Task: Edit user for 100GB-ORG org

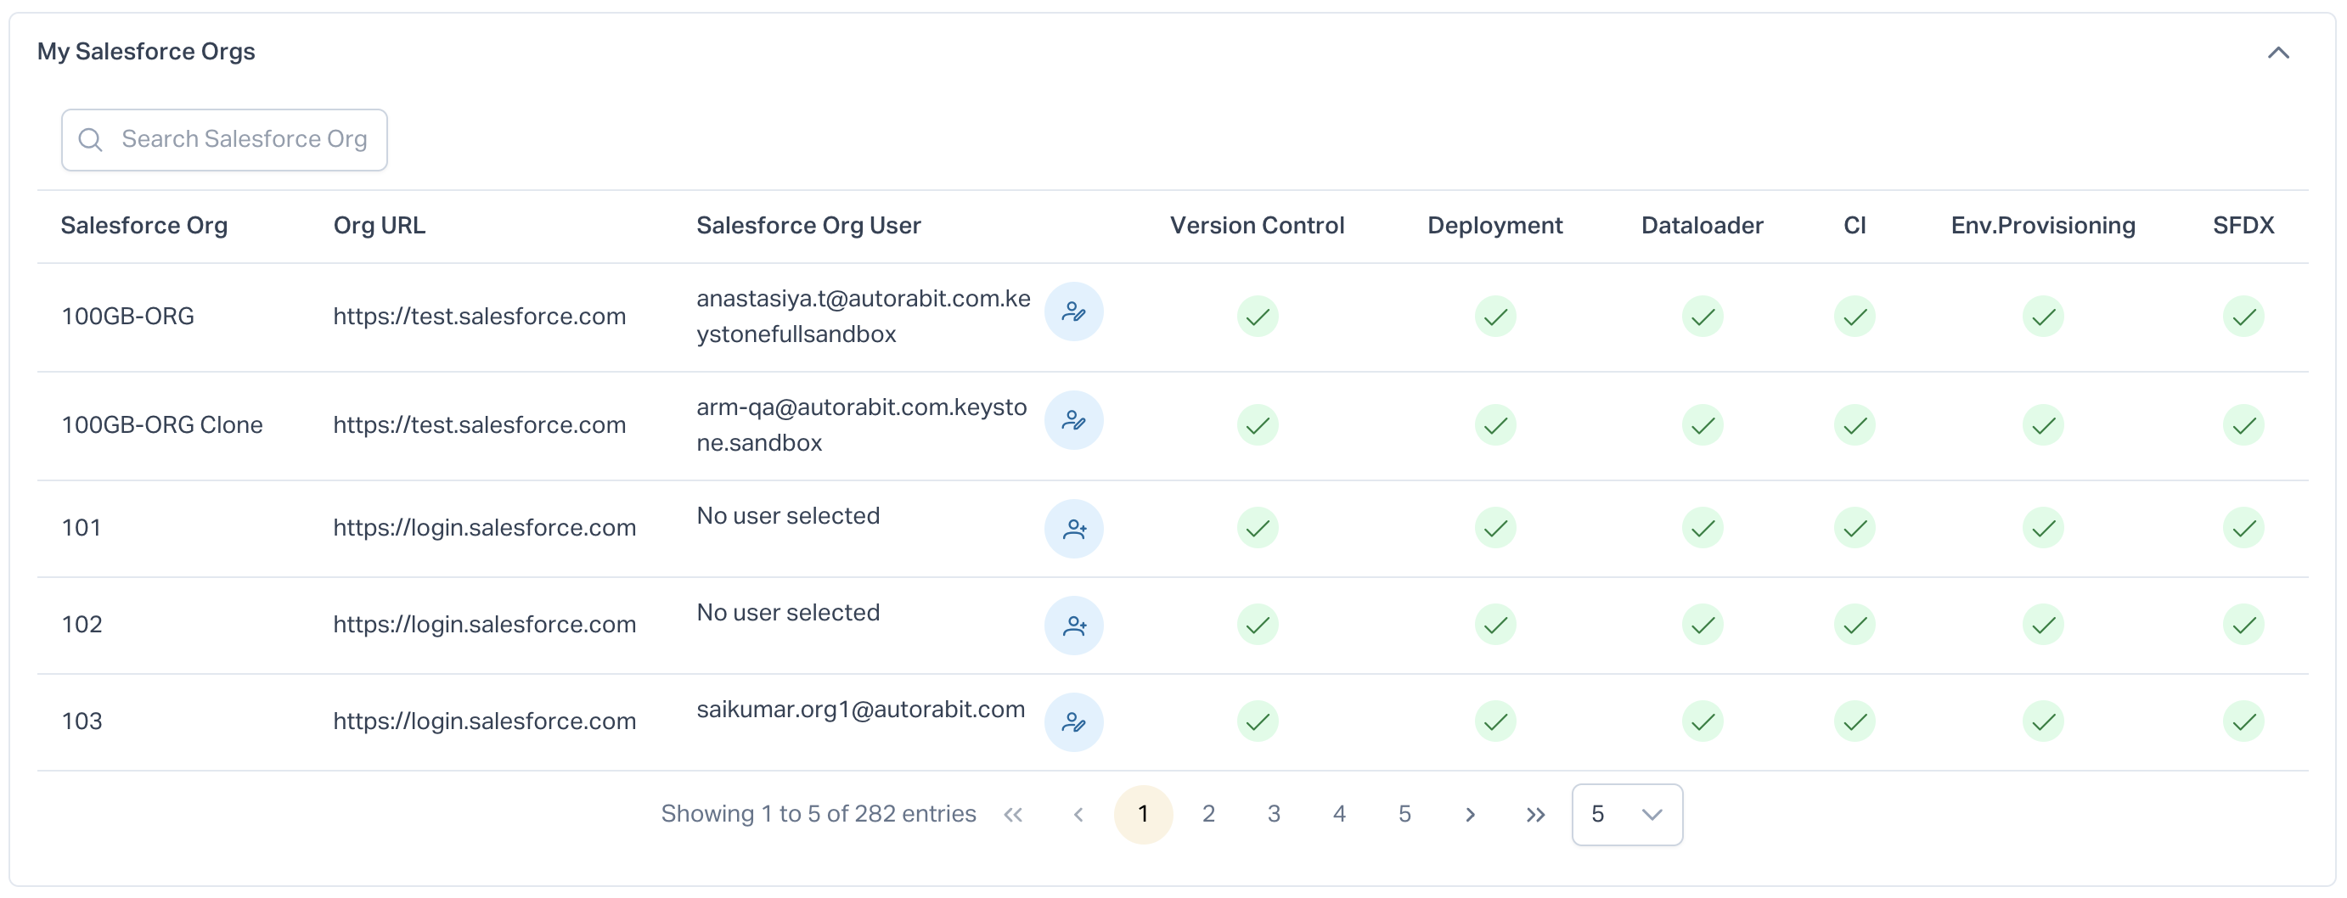Action: point(1072,312)
